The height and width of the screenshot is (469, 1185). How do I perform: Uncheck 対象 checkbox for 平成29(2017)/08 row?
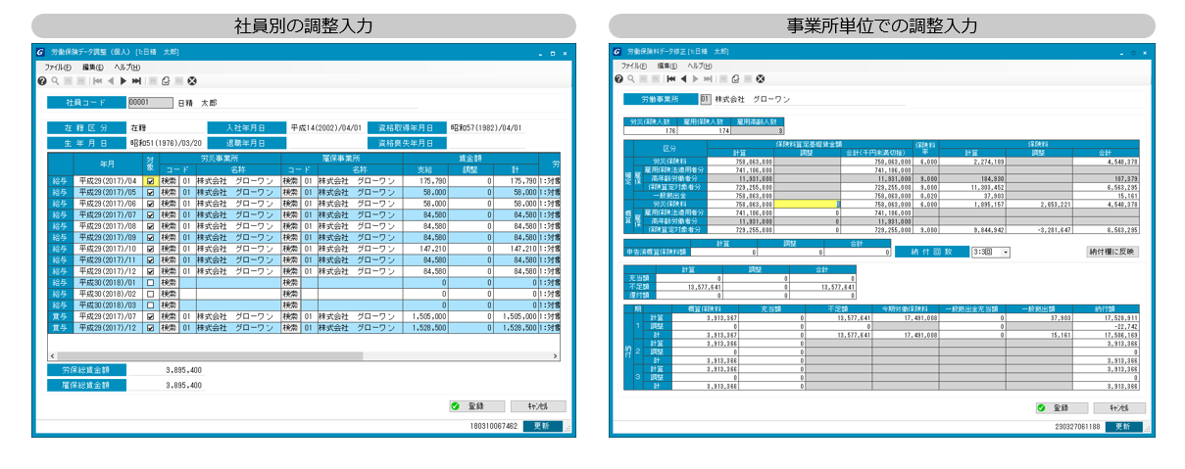point(150,226)
